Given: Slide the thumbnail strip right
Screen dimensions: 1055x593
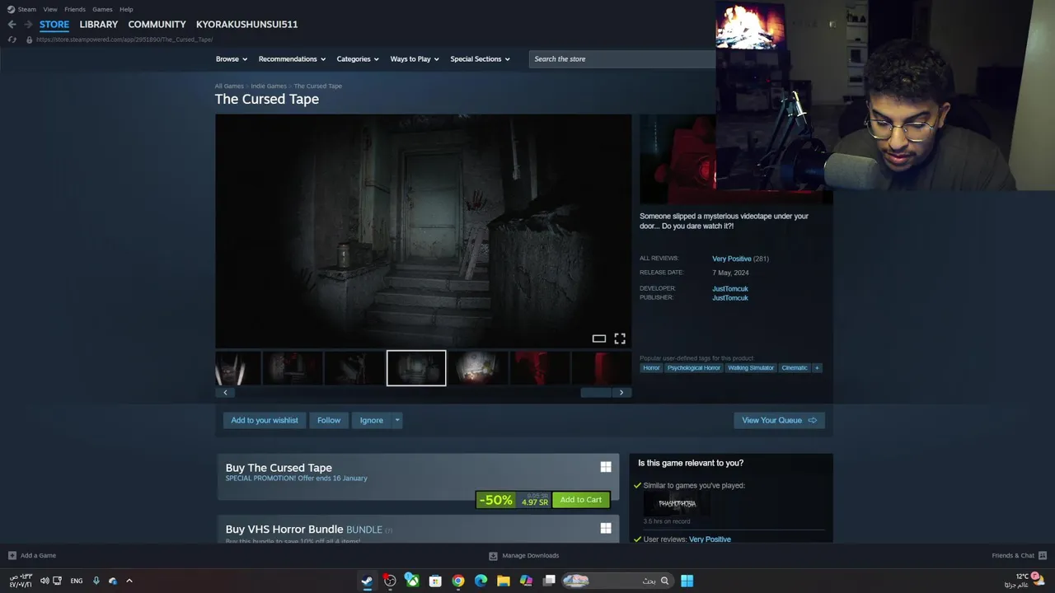Looking at the screenshot, I should click(621, 392).
